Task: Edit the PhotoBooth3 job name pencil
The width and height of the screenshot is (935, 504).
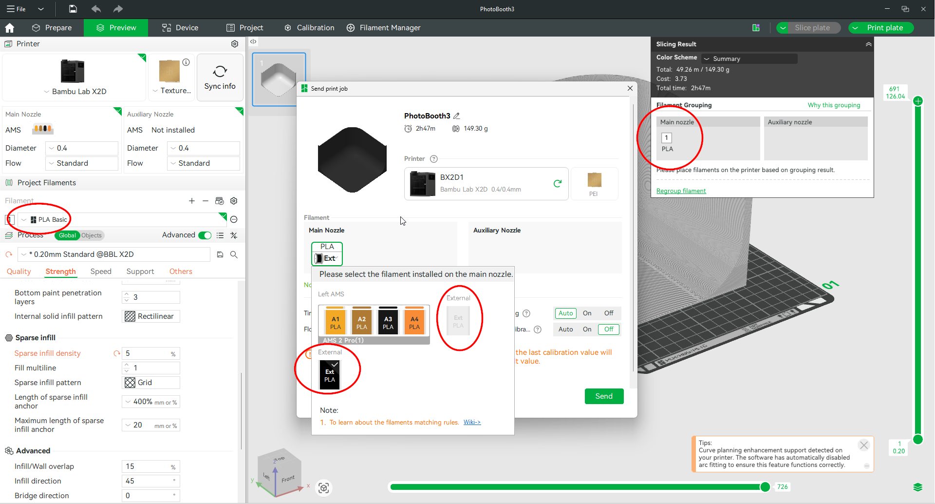Action: tap(457, 116)
